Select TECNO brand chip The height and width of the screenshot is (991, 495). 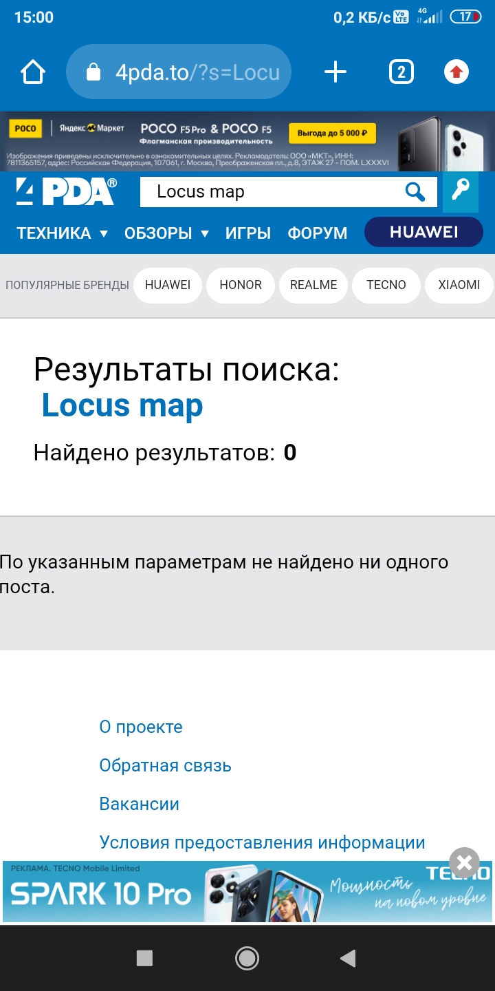click(386, 285)
